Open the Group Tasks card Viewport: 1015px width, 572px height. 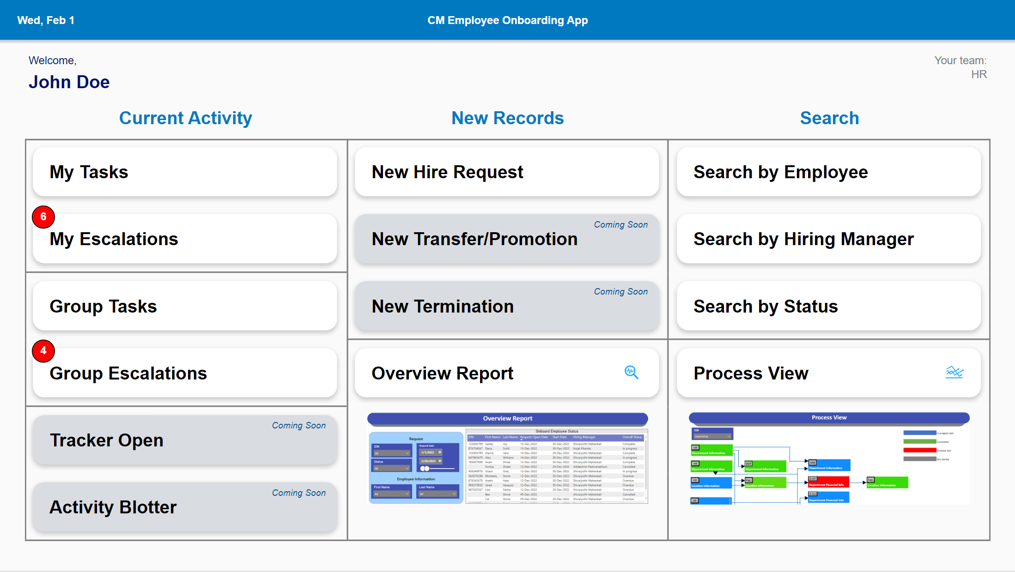point(185,306)
